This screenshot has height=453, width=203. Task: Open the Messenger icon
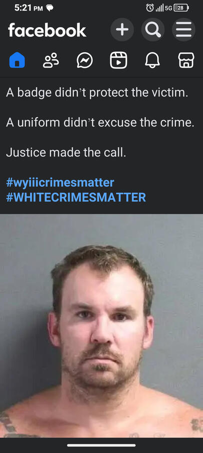85,60
